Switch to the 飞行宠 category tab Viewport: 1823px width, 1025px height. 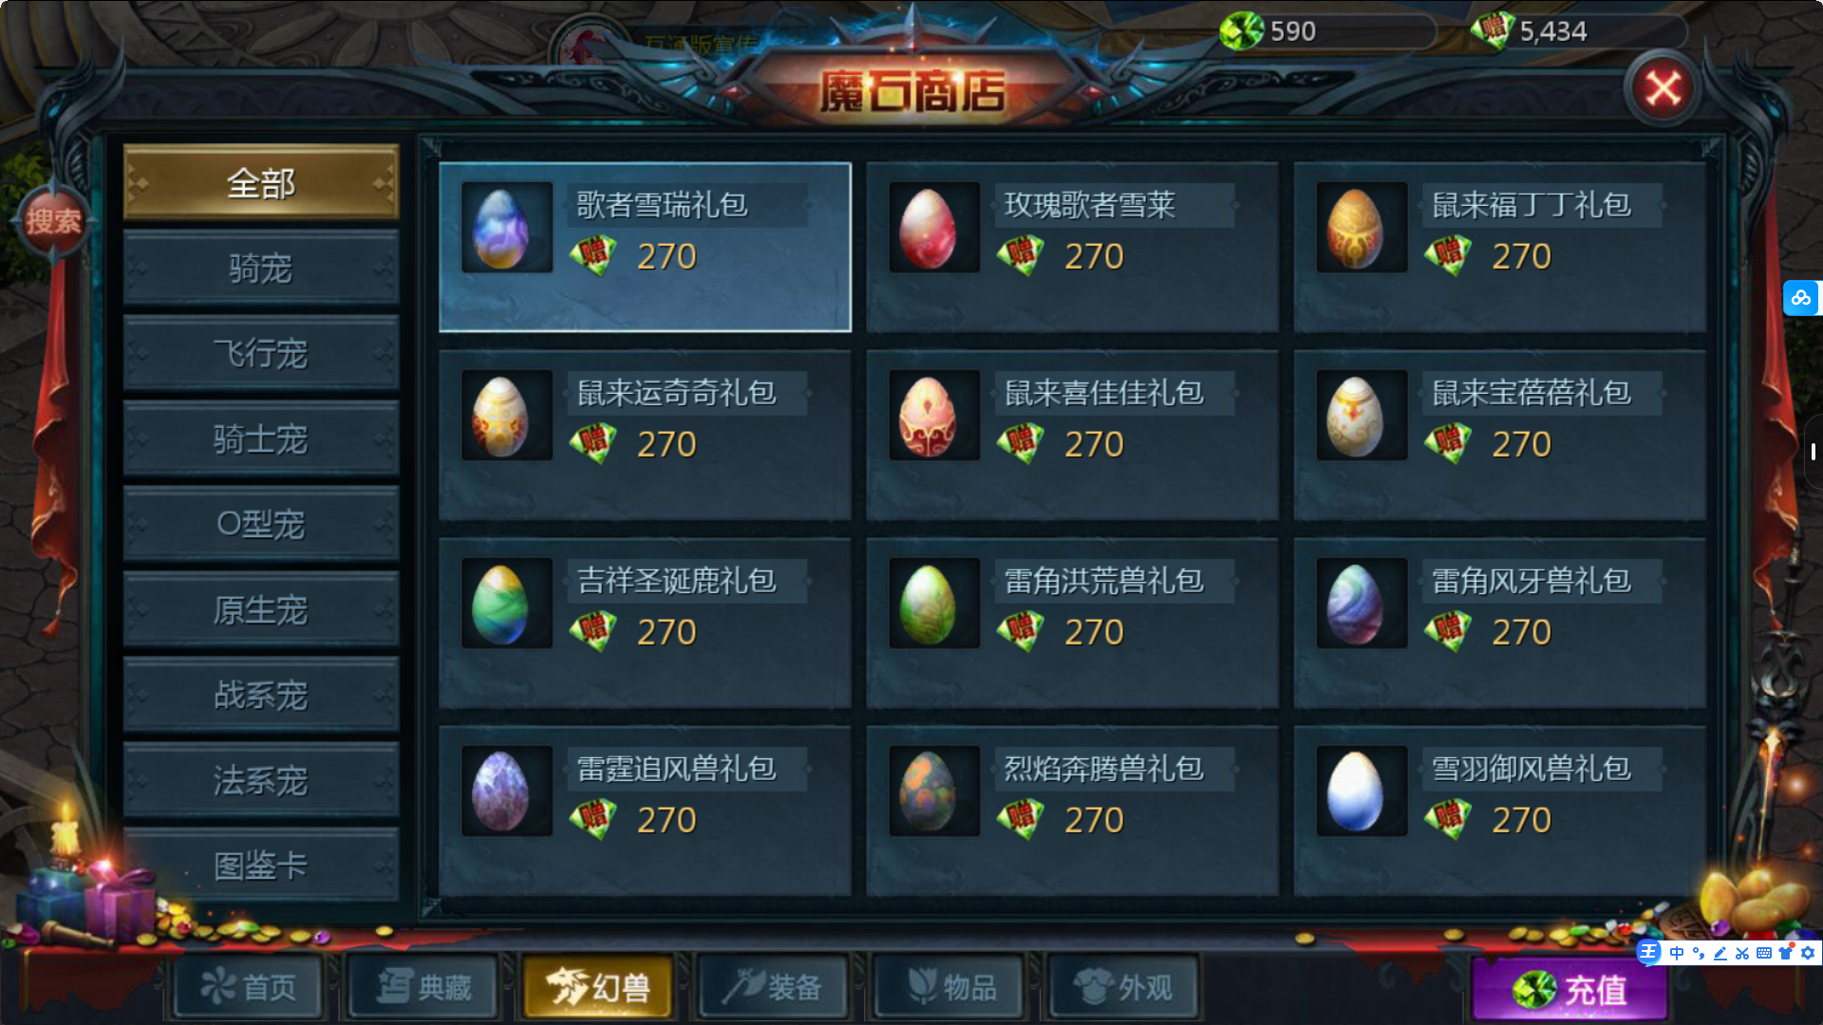pyautogui.click(x=261, y=354)
